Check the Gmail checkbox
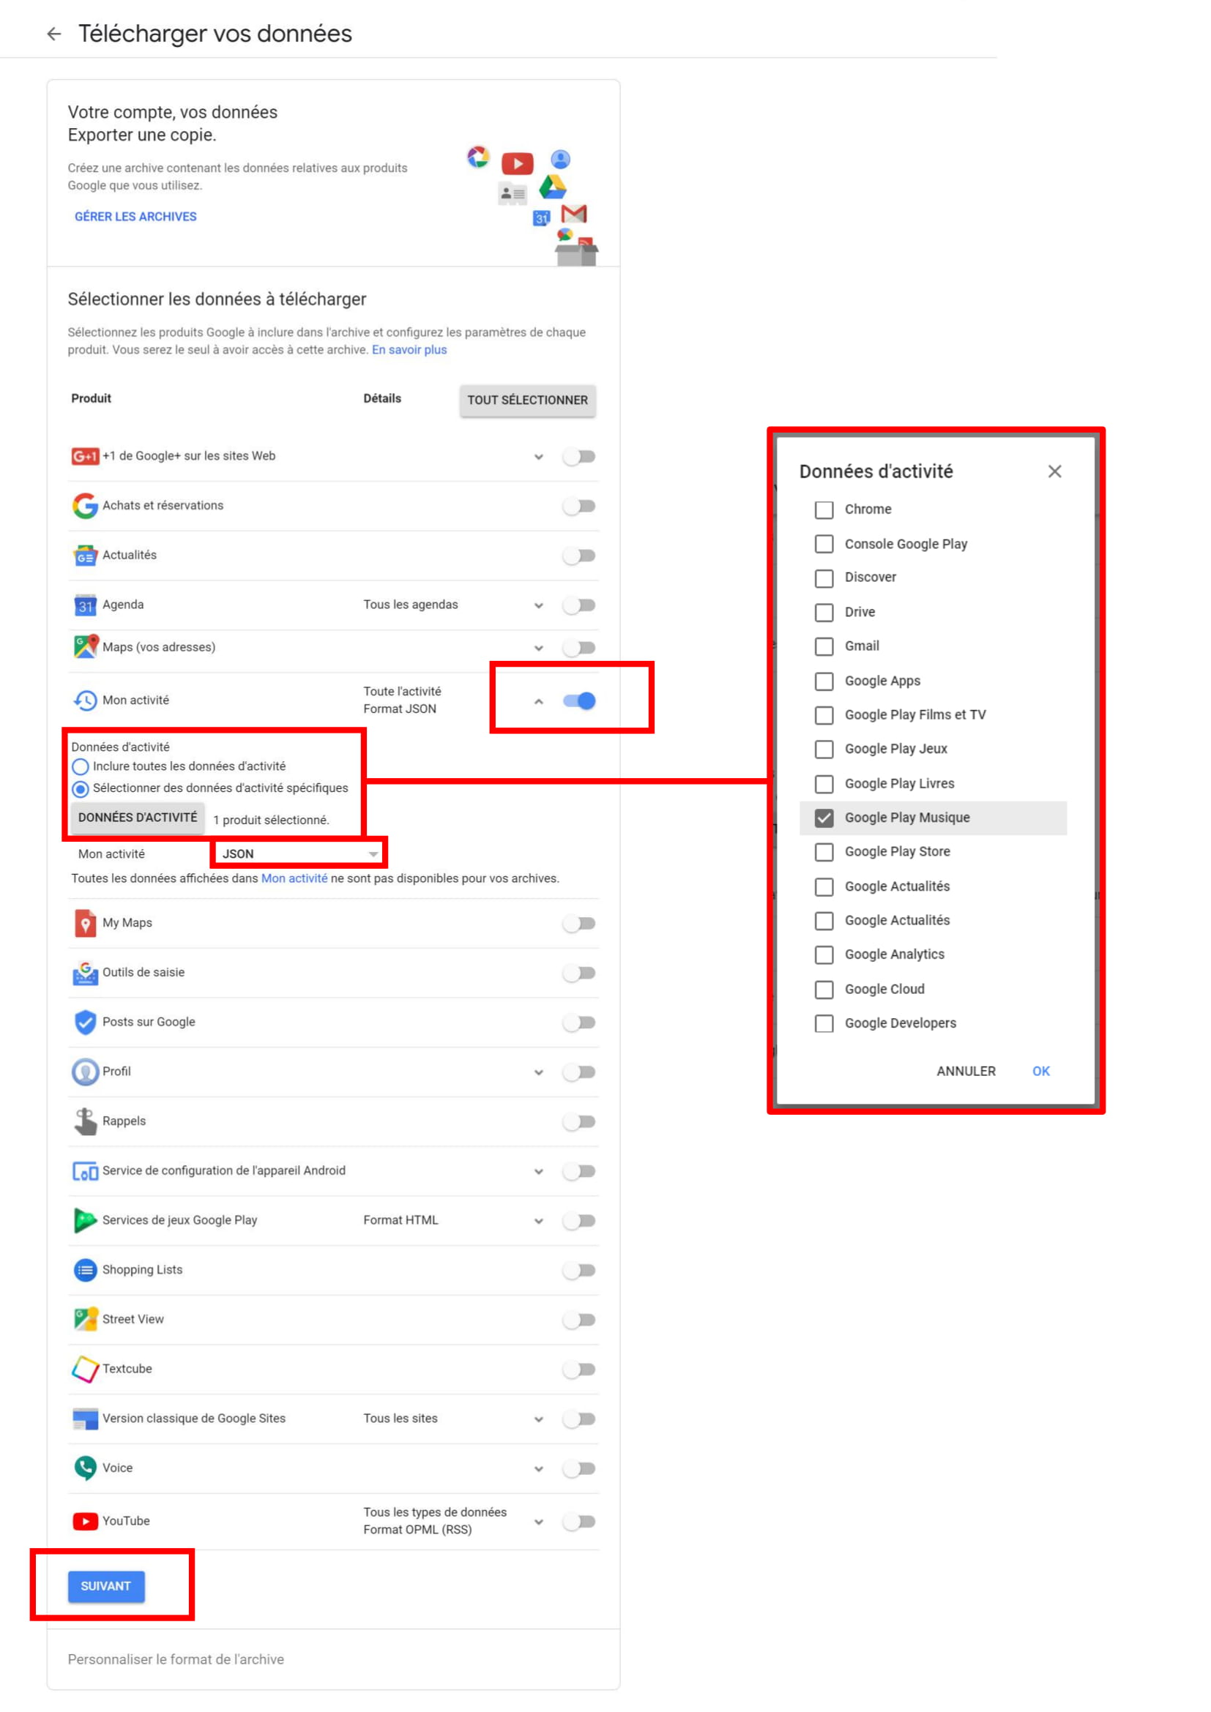Image resolution: width=1211 pixels, height=1712 pixels. pos(824,646)
